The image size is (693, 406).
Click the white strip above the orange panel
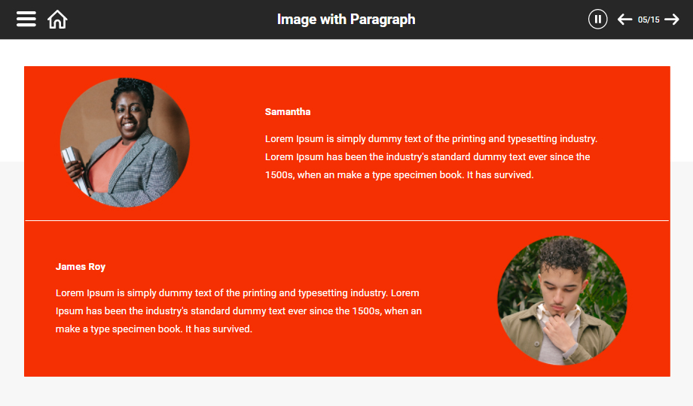pos(346,53)
